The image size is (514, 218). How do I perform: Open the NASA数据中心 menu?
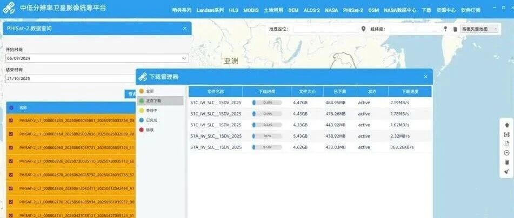[x=400, y=10]
